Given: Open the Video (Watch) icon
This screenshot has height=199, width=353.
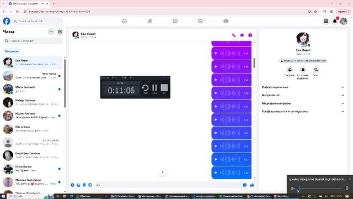Looking at the screenshot, I should 175,21.
